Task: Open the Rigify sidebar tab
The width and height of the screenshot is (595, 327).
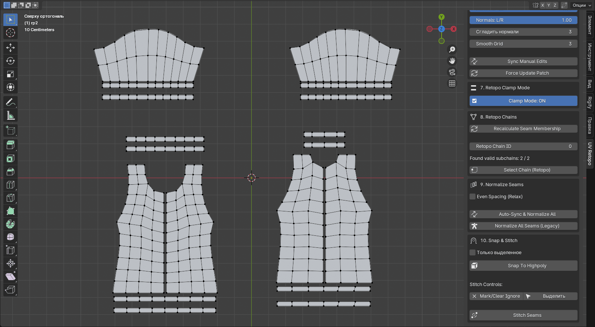Action: pos(590,102)
